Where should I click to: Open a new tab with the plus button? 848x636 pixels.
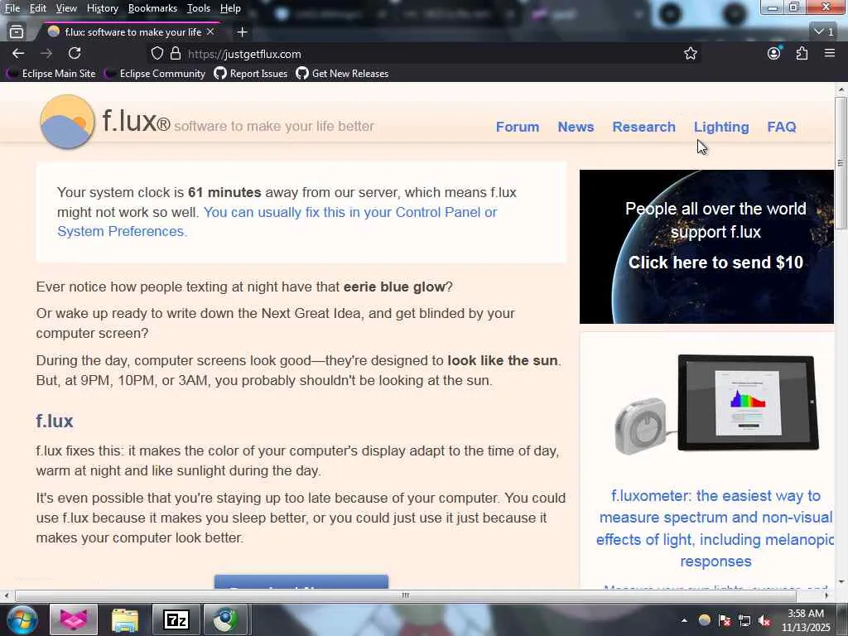[243, 32]
